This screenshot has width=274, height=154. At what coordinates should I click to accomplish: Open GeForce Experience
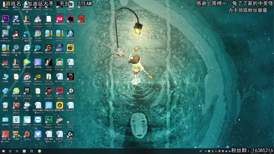(x=38, y=77)
